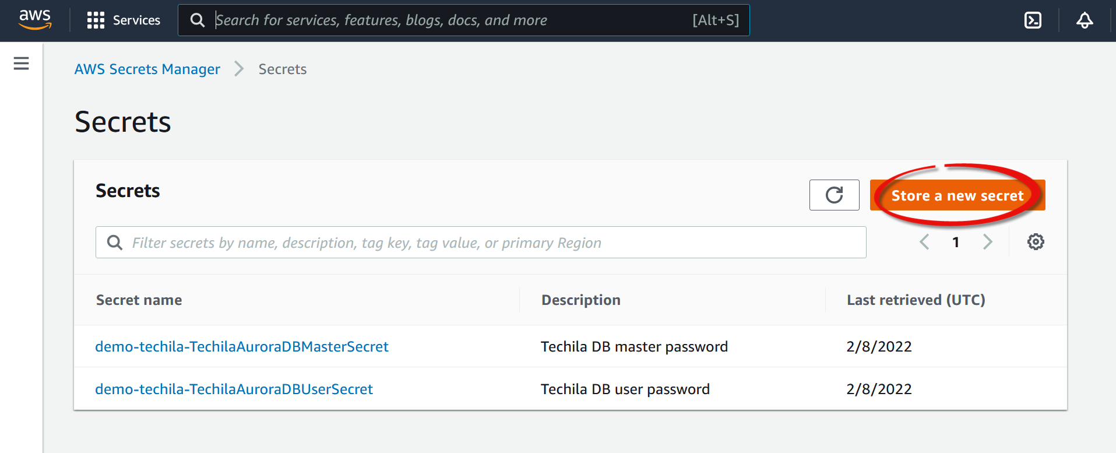This screenshot has width=1116, height=453.
Task: Go to the previous page of secrets
Action: 924,242
